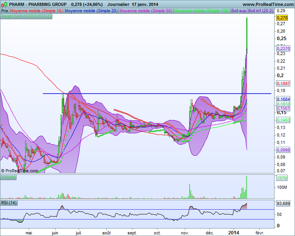The height and width of the screenshot is (236, 295).
Task: Click the nov. label on time axis
Action: click(x=185, y=233)
